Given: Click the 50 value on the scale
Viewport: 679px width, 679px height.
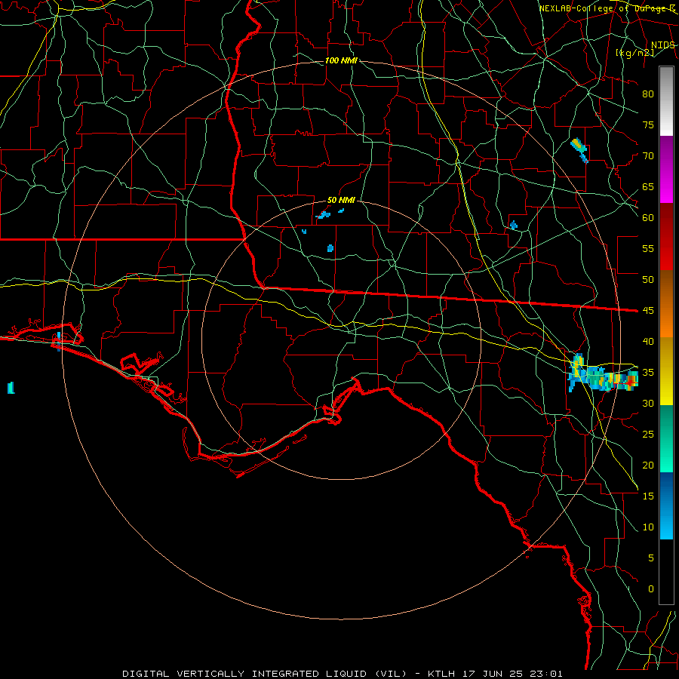Looking at the screenshot, I should point(648,280).
